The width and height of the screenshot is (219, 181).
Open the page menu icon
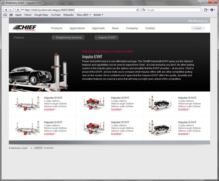(206, 10)
